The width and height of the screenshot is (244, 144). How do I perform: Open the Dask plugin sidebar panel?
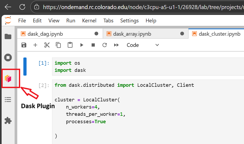(8, 79)
